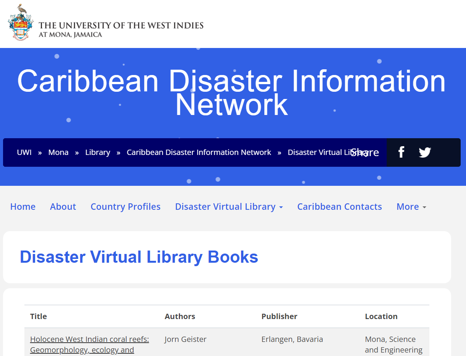The width and height of the screenshot is (466, 356).
Task: Click the Location column header
Action: tap(381, 316)
